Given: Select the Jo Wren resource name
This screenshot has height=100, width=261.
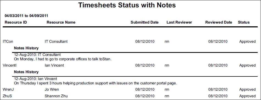Looking at the screenshot, I should click(52, 90).
